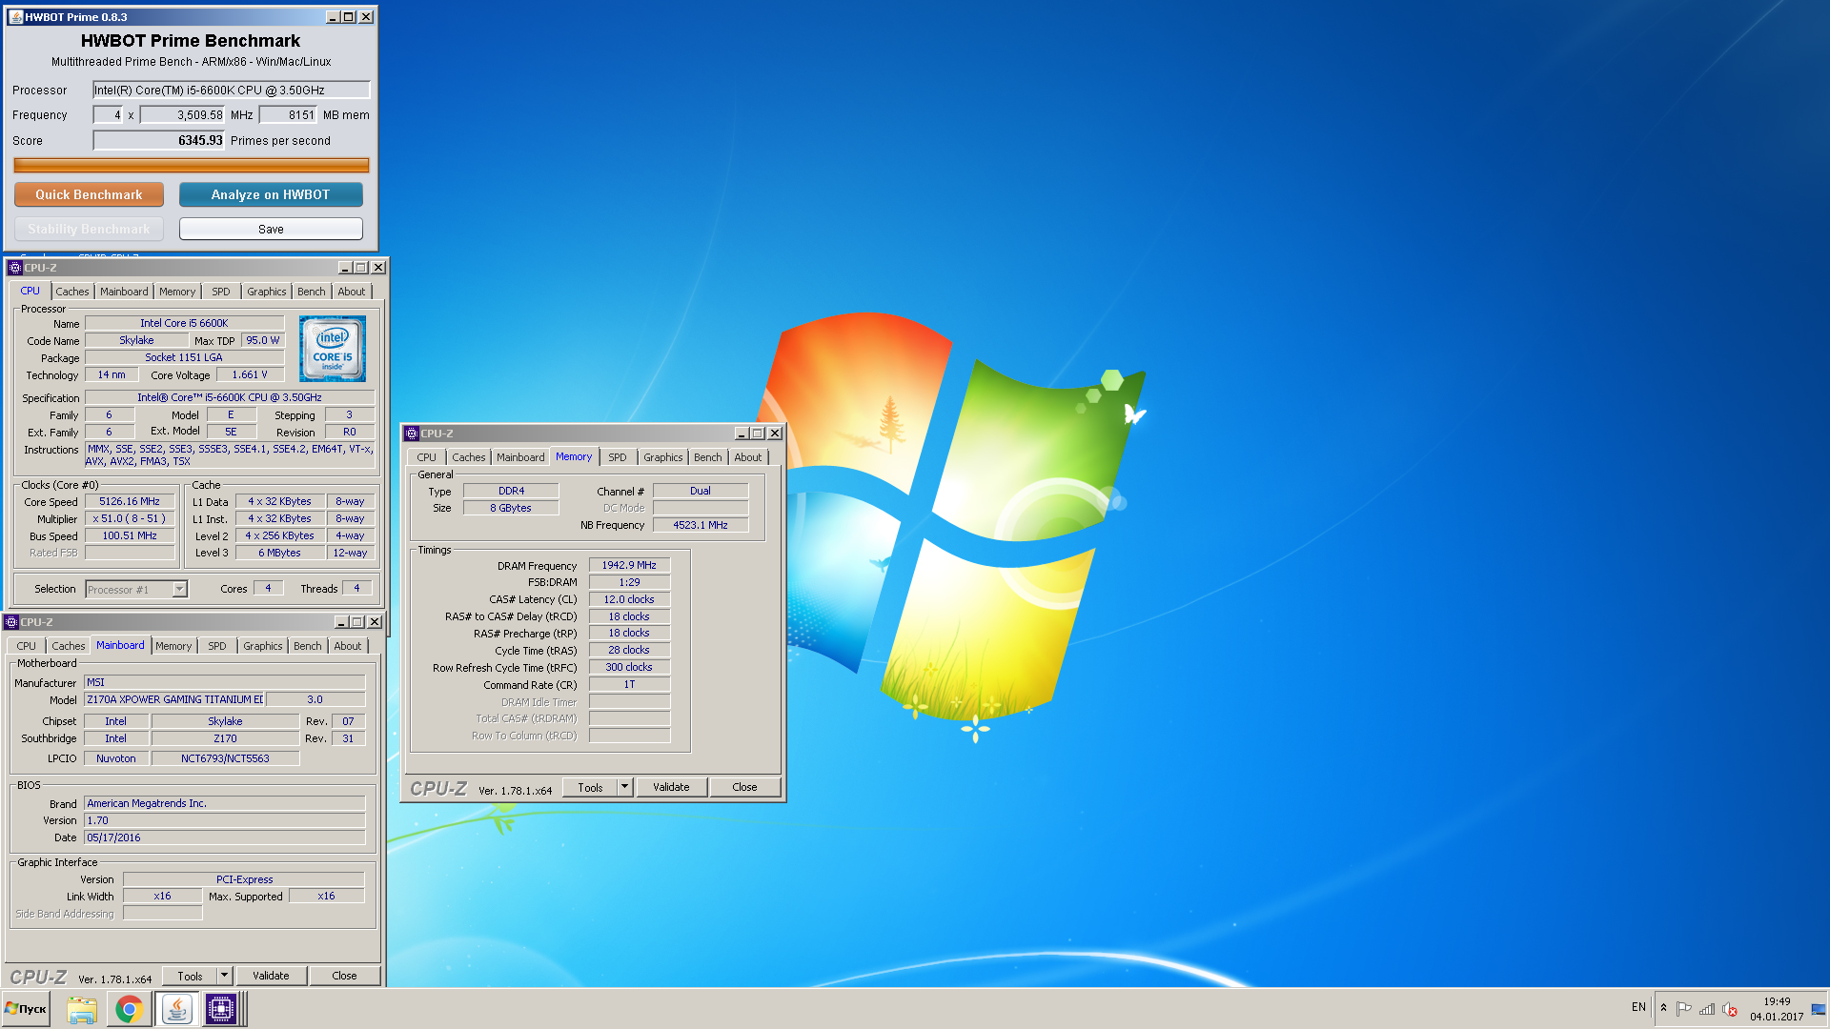
Task: Switch to the Java HWBOT Prime taskbar icon
Action: coord(176,1009)
